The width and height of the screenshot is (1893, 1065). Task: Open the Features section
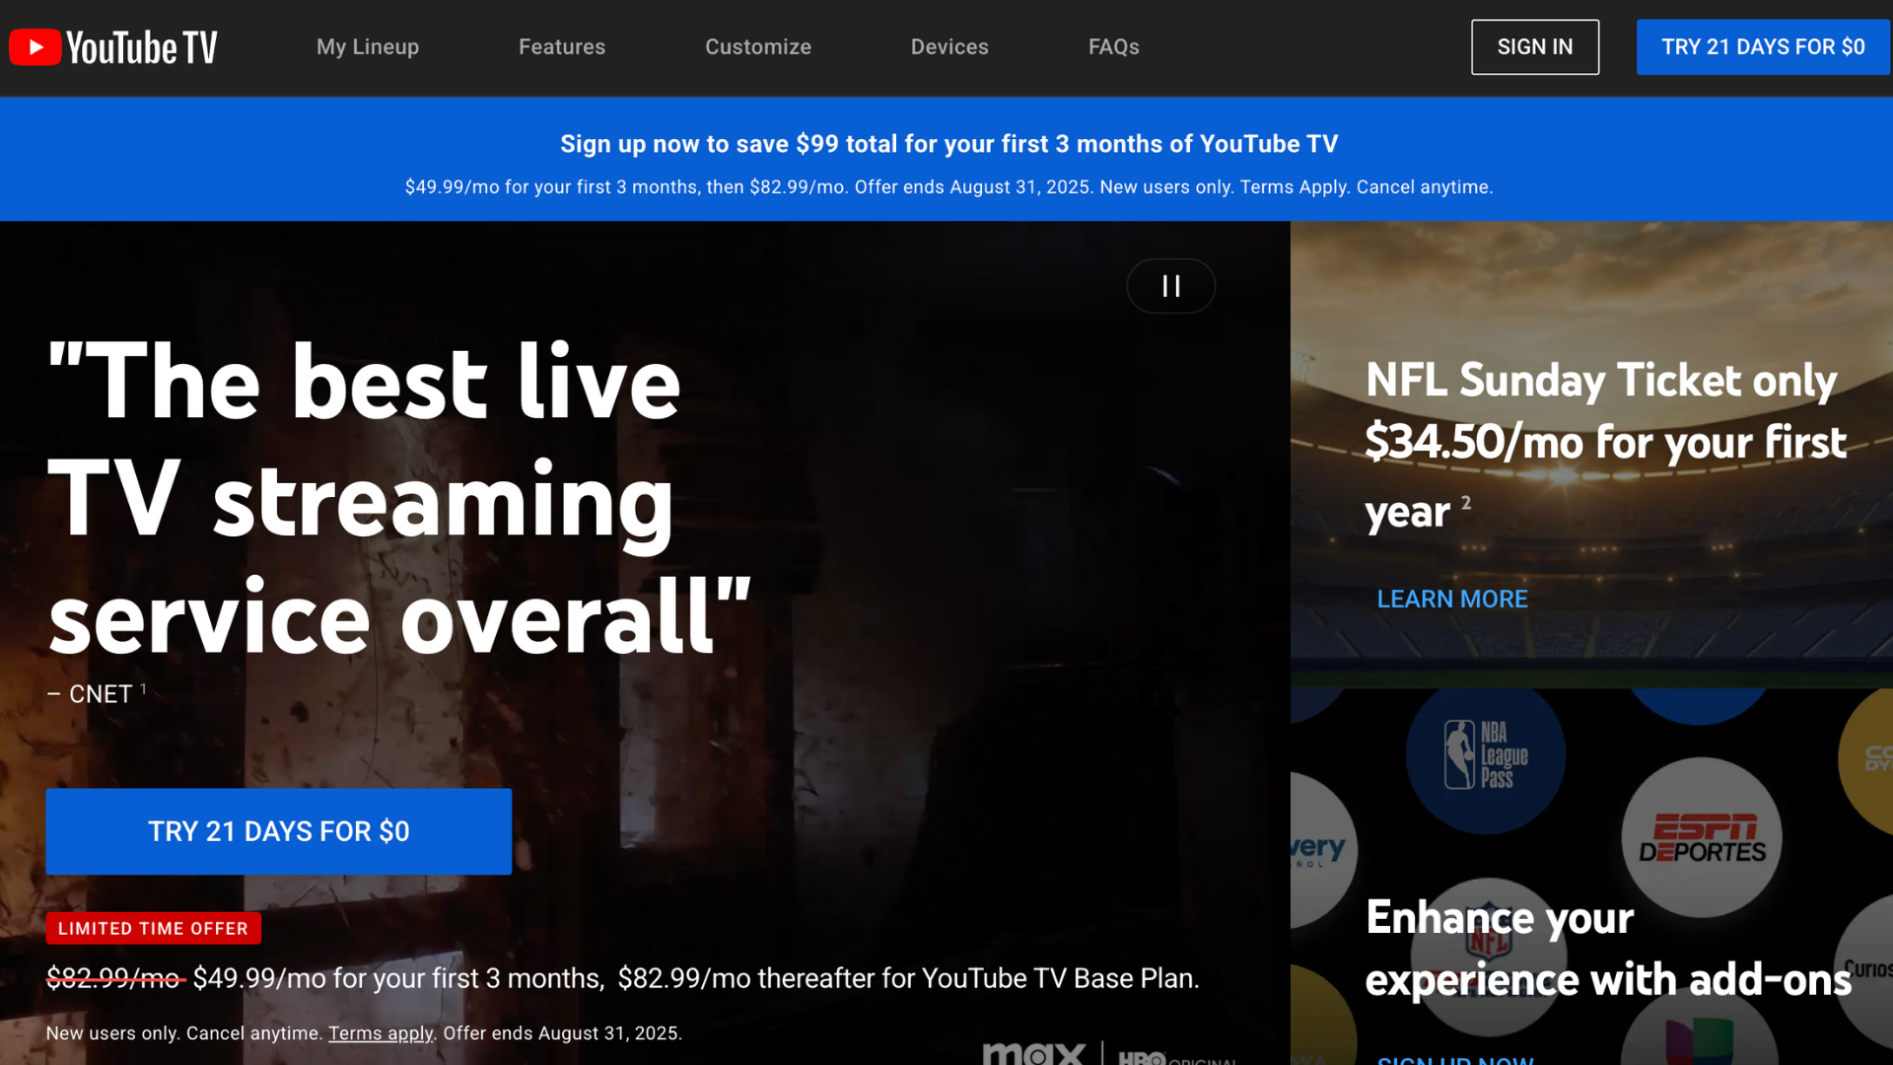click(562, 46)
